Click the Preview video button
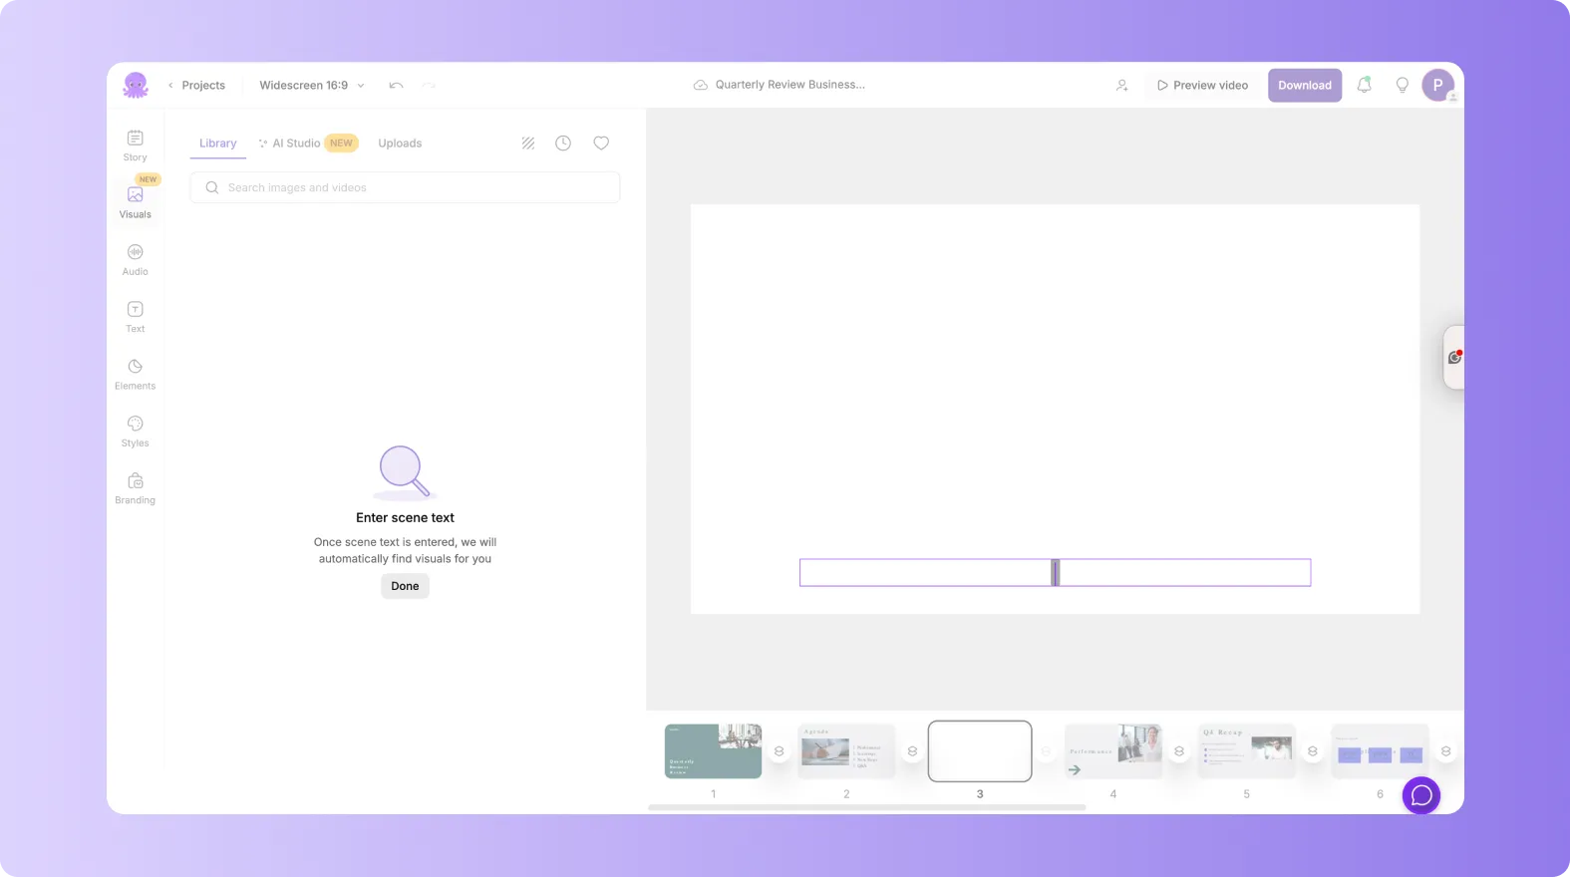 pos(1202,86)
